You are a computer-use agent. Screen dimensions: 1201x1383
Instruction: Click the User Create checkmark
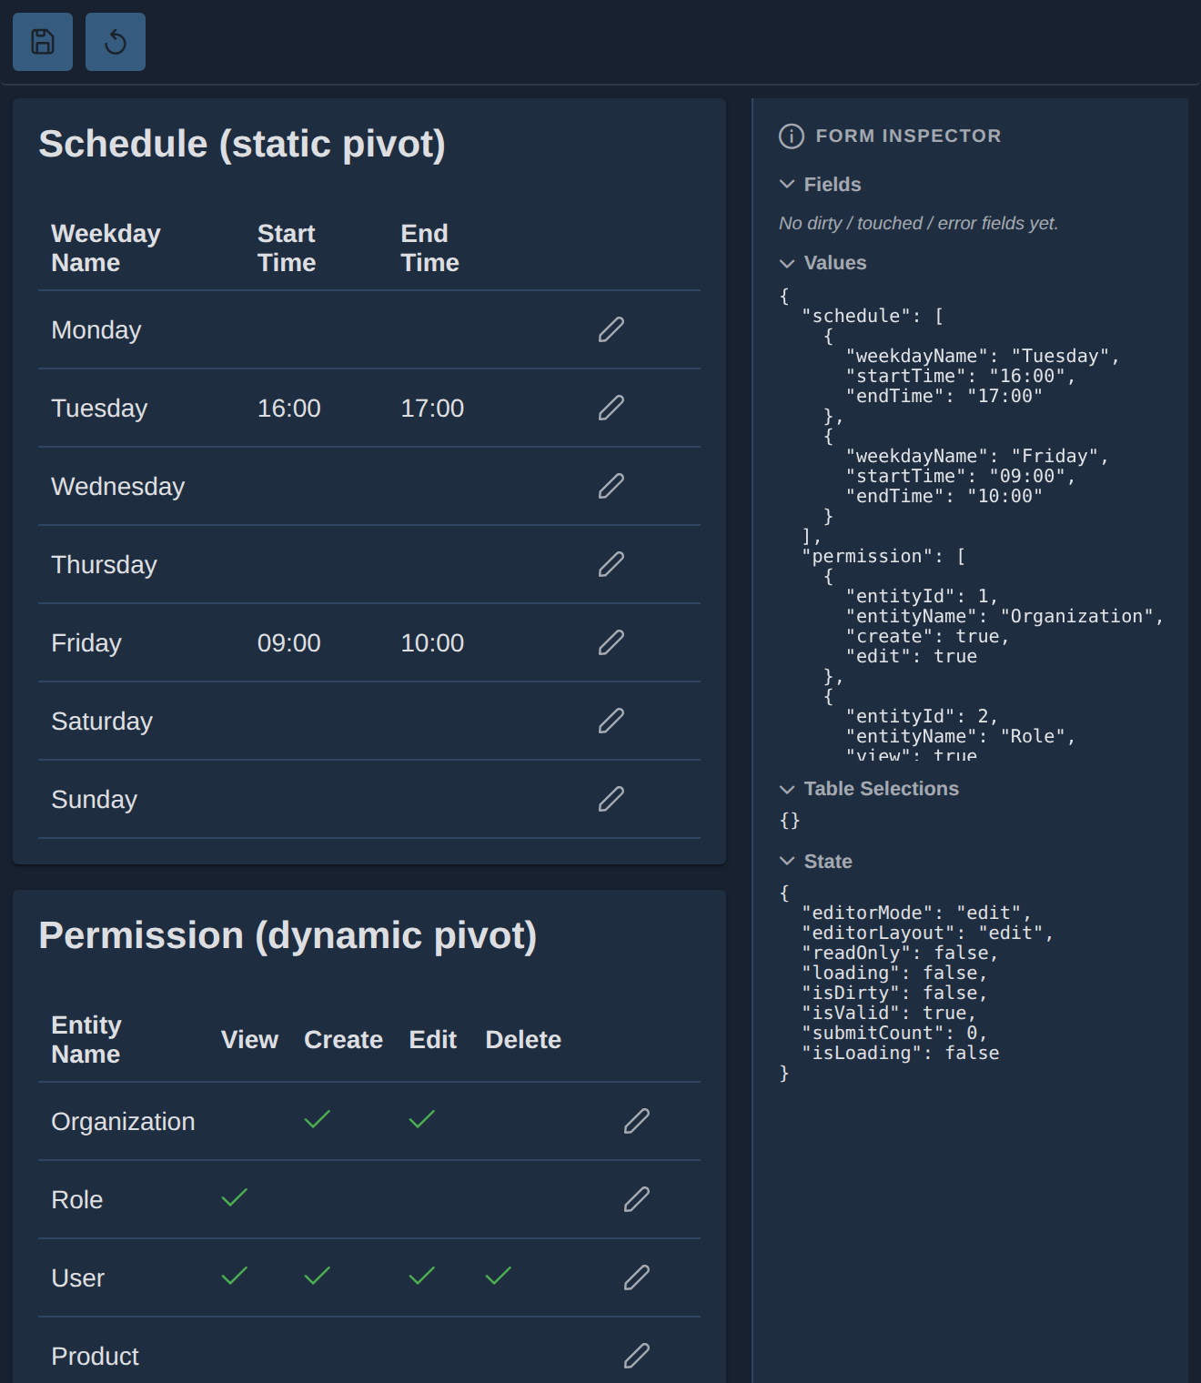tap(318, 1276)
